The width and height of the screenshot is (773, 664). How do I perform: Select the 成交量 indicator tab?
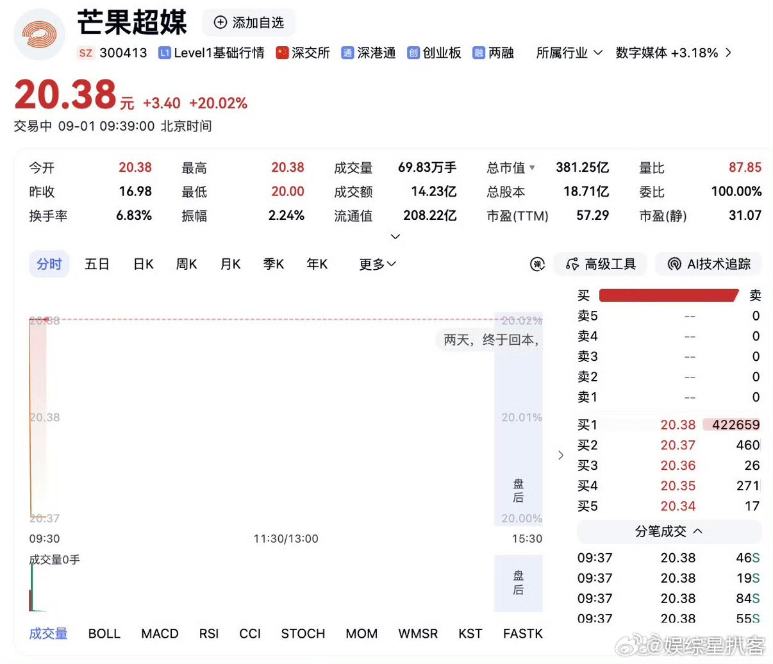coord(48,634)
